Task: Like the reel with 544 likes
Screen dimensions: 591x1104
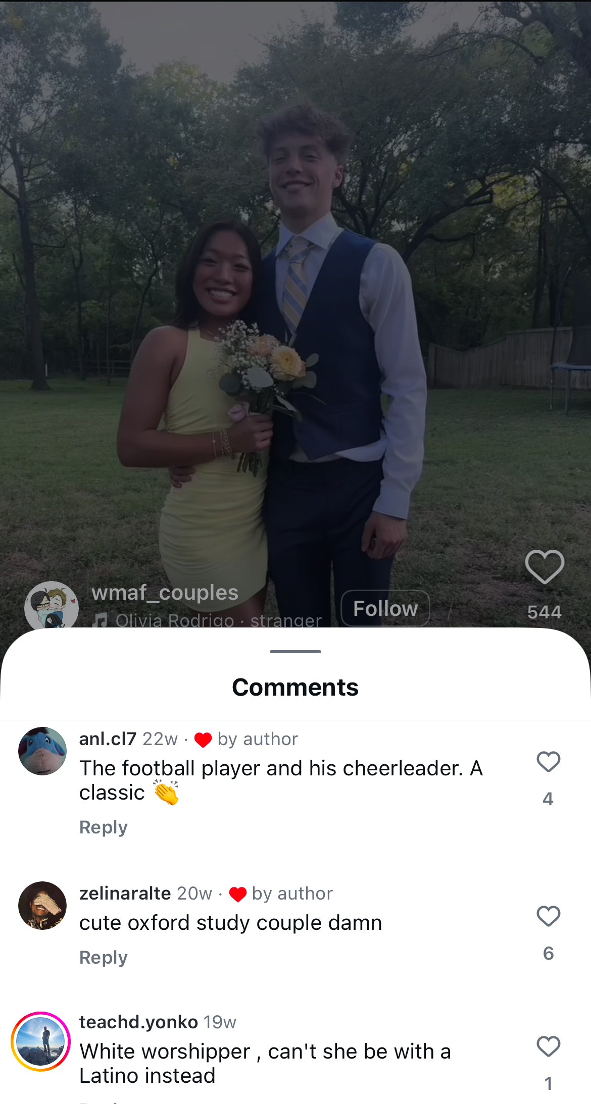Action: click(x=545, y=567)
